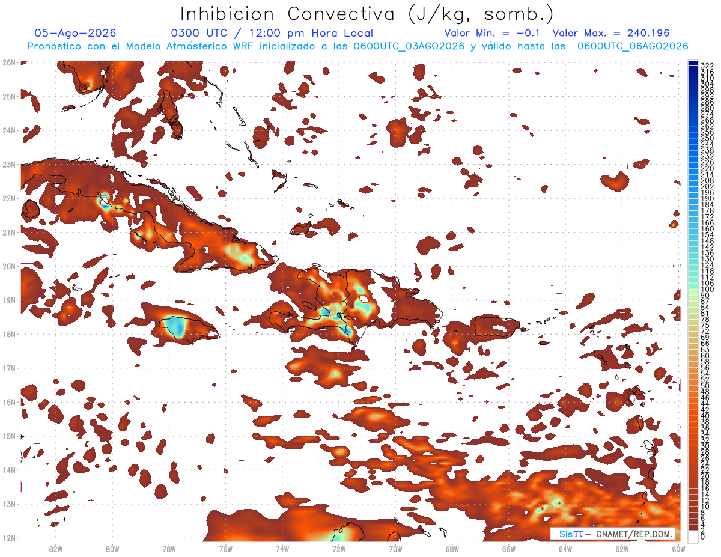Click the longitude label '64W'

click(x=565, y=549)
